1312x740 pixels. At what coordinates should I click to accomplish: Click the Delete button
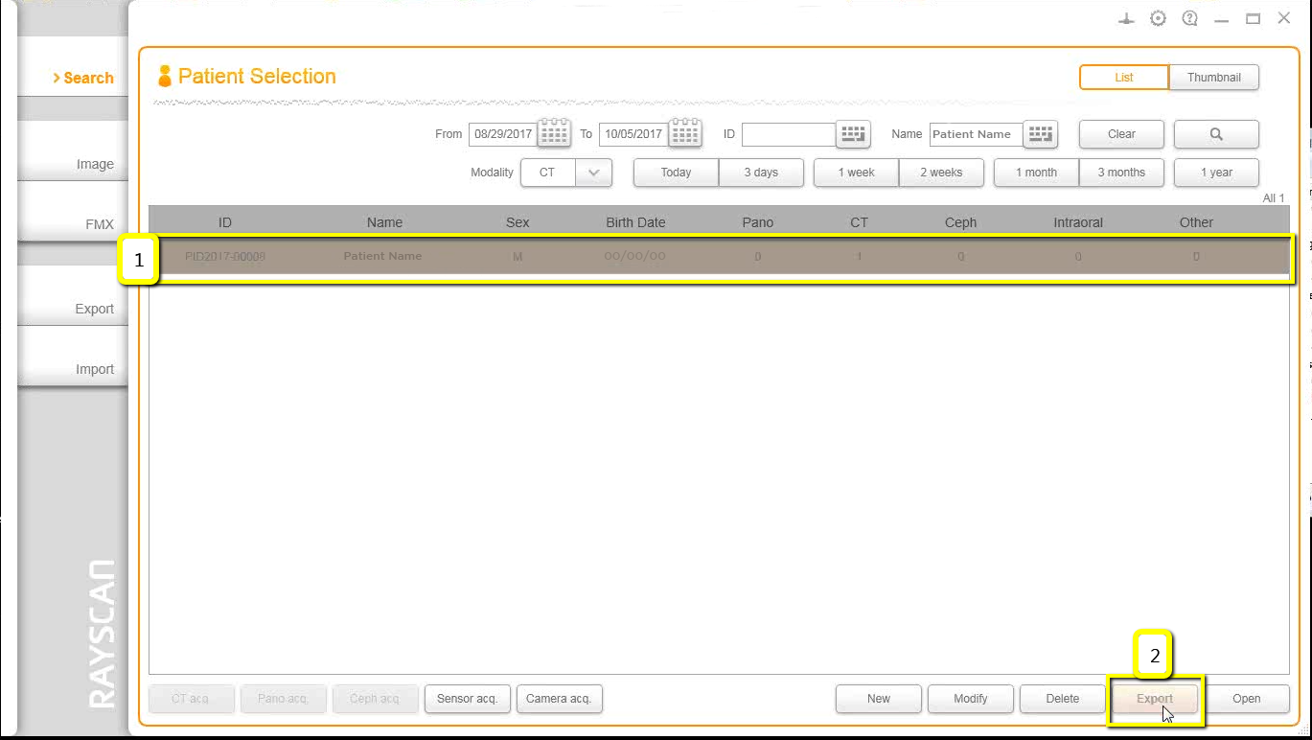(x=1063, y=699)
